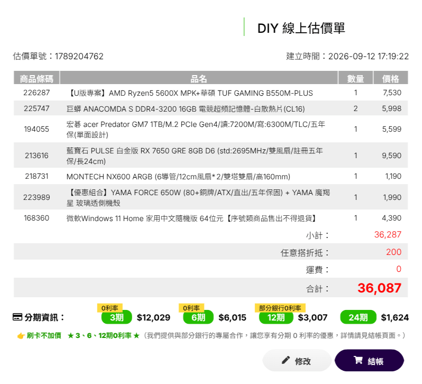
Task: Select the 3期 installment badge
Action: coord(116,317)
